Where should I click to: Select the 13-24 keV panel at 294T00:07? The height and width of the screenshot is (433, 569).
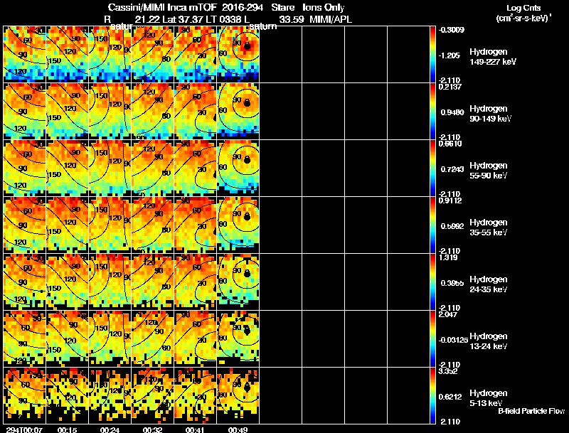click(25, 338)
